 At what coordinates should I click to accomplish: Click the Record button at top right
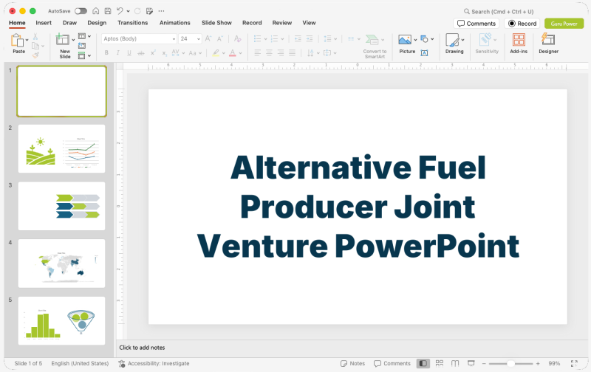click(x=522, y=24)
